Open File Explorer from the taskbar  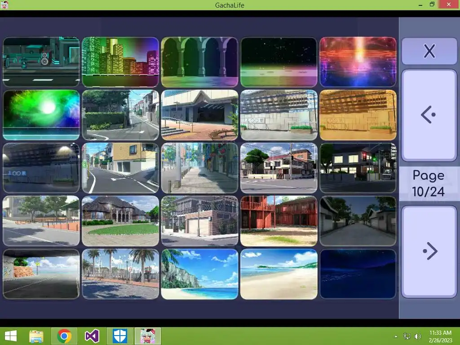(x=36, y=336)
